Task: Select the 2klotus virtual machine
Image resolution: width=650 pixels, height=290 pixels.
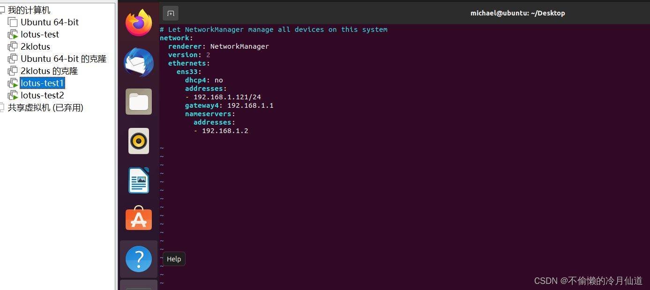Action: pyautogui.click(x=35, y=46)
